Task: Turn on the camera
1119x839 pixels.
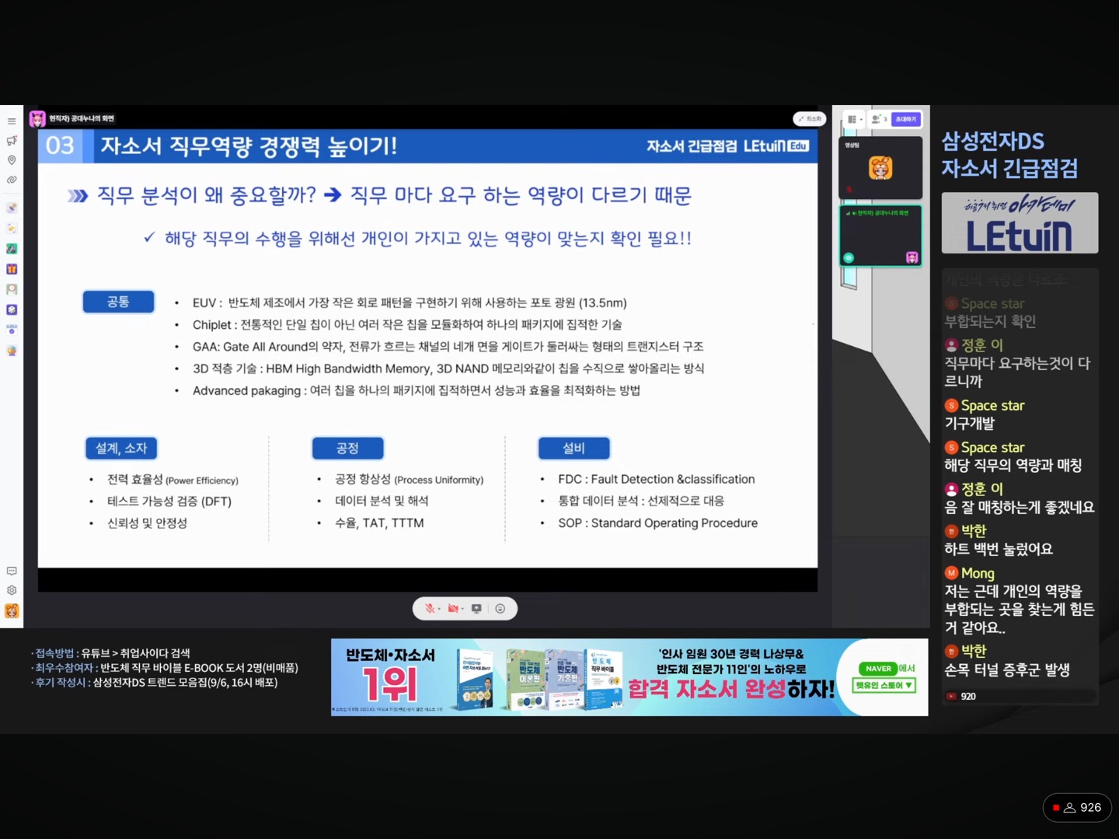Action: click(x=452, y=609)
